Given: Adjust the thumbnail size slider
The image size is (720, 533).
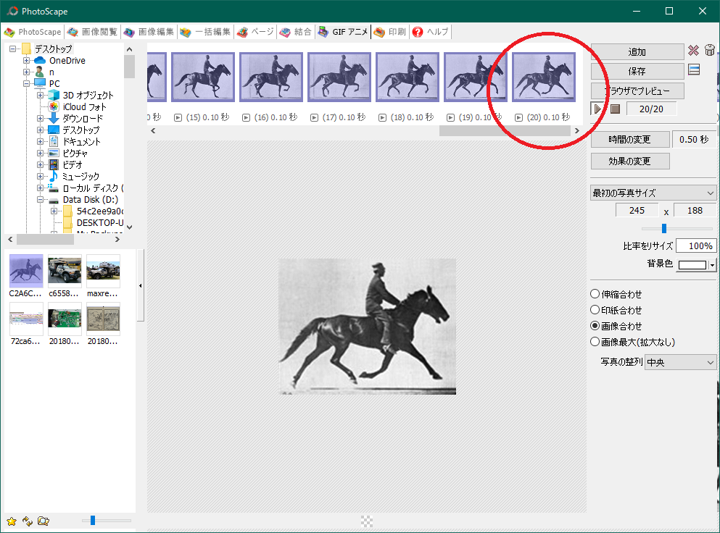Looking at the screenshot, I should [x=93, y=520].
